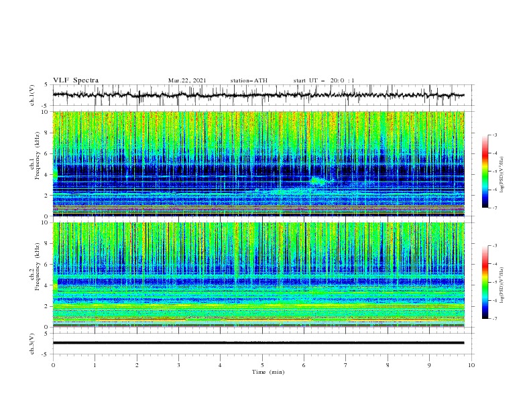Screen dimensions: 531x410
Task: Click the ch.3 flat voltage trace
Action: pyautogui.click(x=258, y=343)
